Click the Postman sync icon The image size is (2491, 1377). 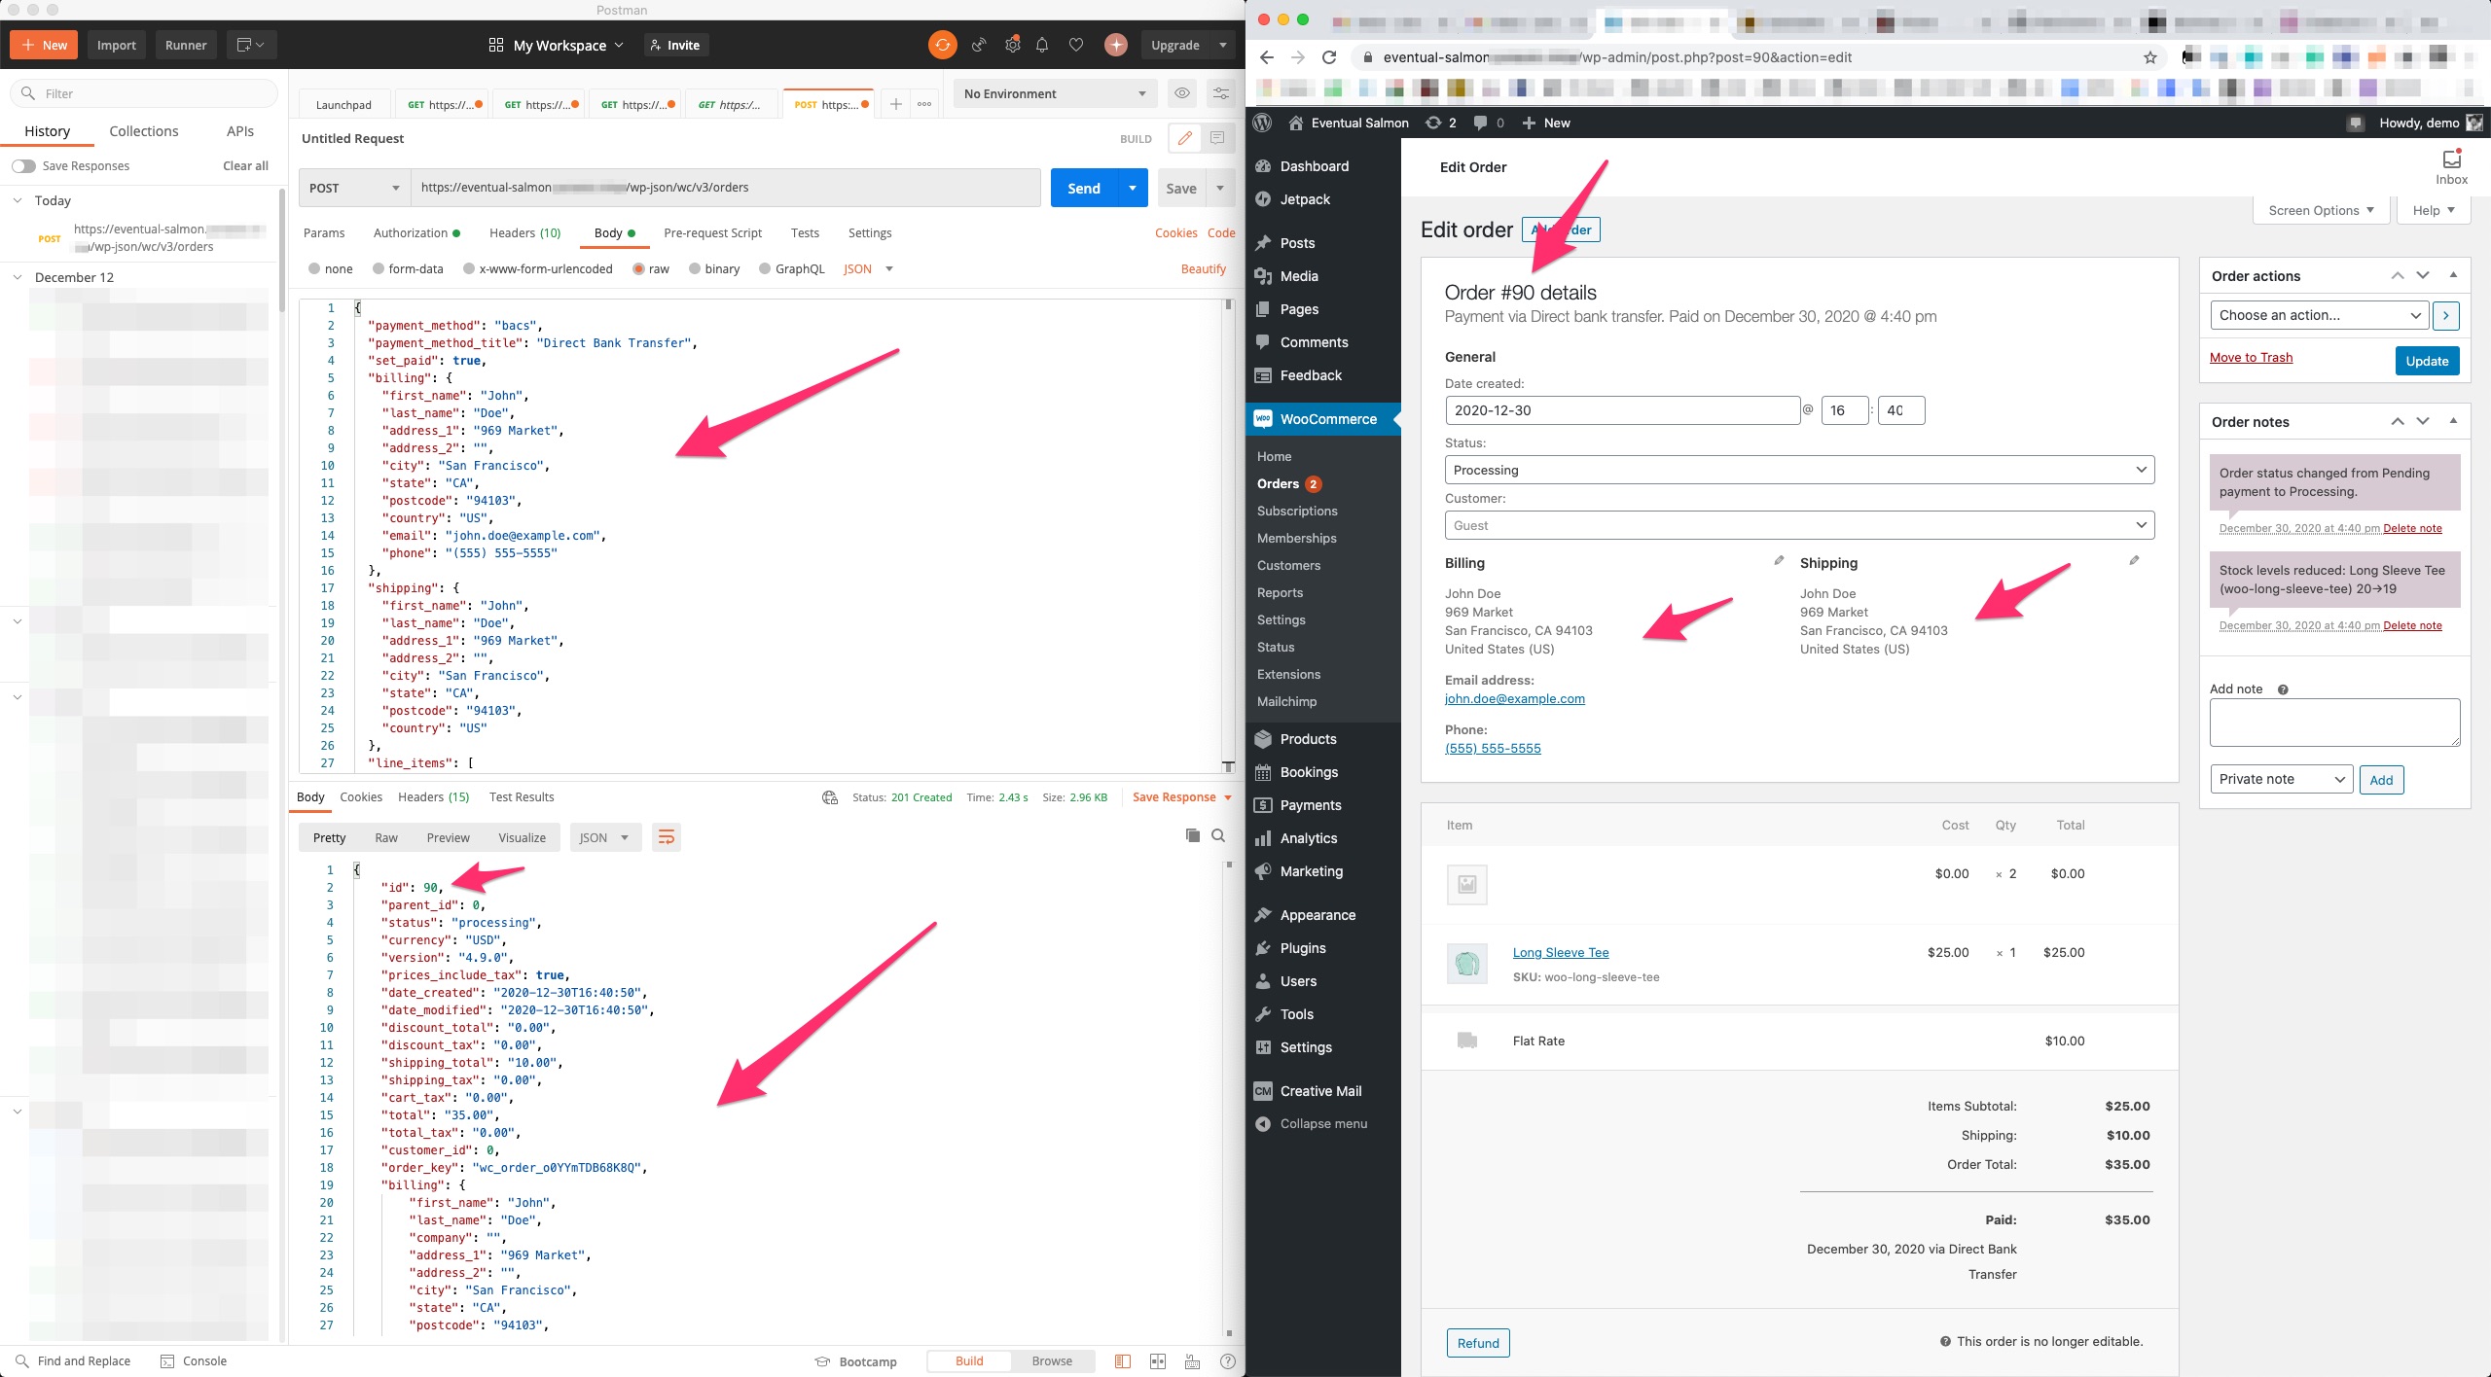(x=942, y=45)
